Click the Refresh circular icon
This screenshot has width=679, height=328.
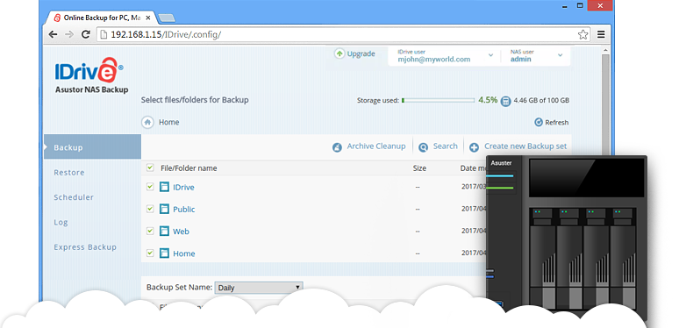tap(539, 123)
